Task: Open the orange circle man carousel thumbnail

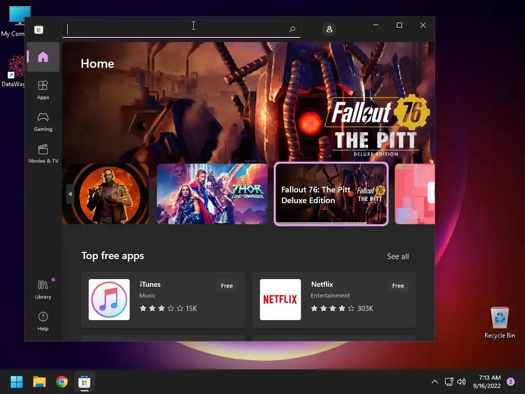Action: point(106,193)
